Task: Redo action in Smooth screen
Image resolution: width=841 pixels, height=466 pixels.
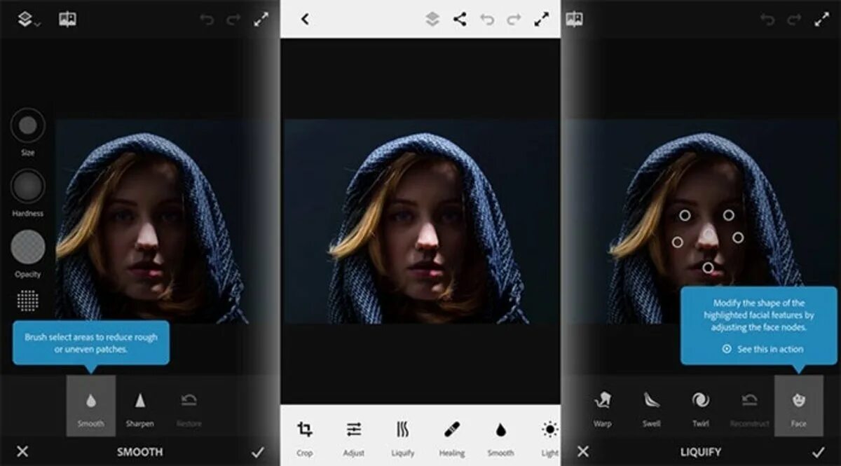Action: coord(233,20)
